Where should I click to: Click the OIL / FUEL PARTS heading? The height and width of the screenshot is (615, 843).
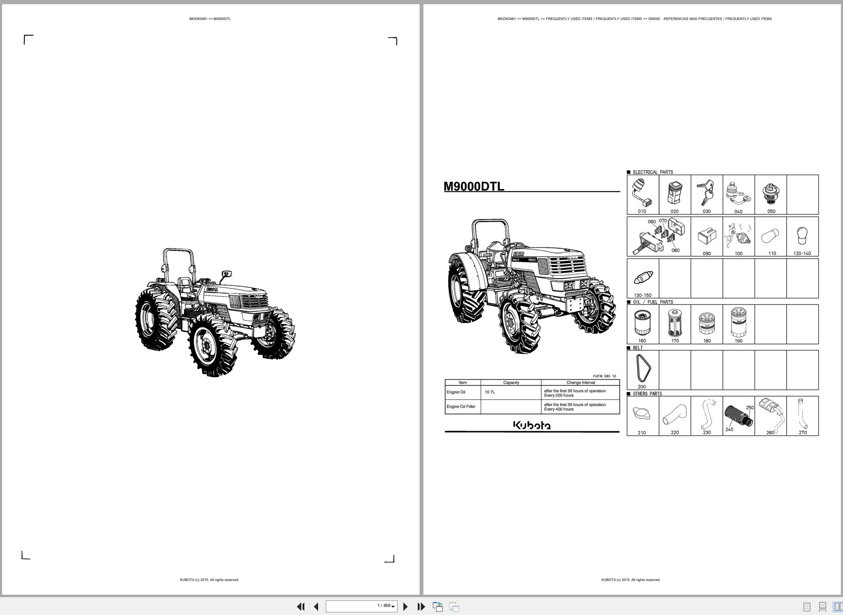[653, 302]
